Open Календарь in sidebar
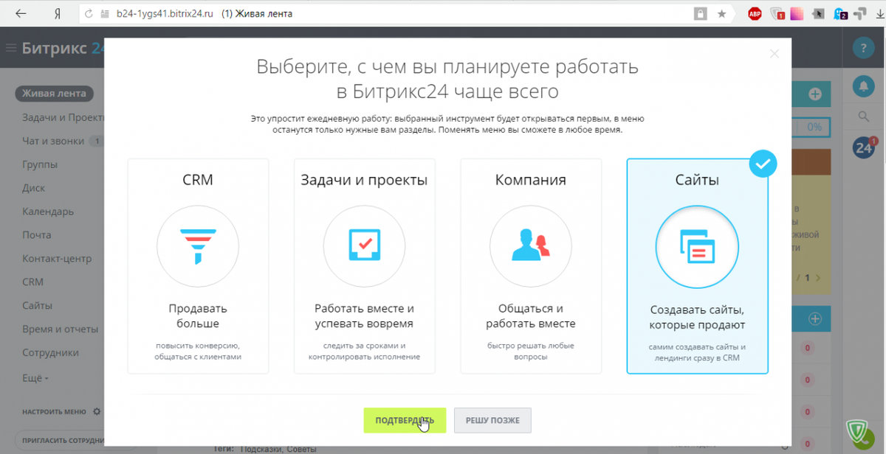This screenshot has width=886, height=454. pyautogui.click(x=48, y=212)
